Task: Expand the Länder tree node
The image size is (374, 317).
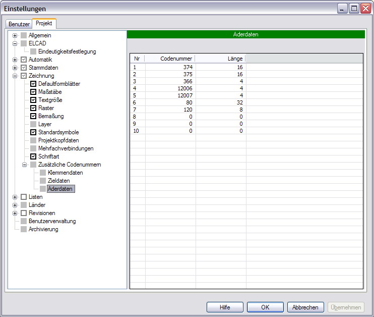Action: point(15,205)
